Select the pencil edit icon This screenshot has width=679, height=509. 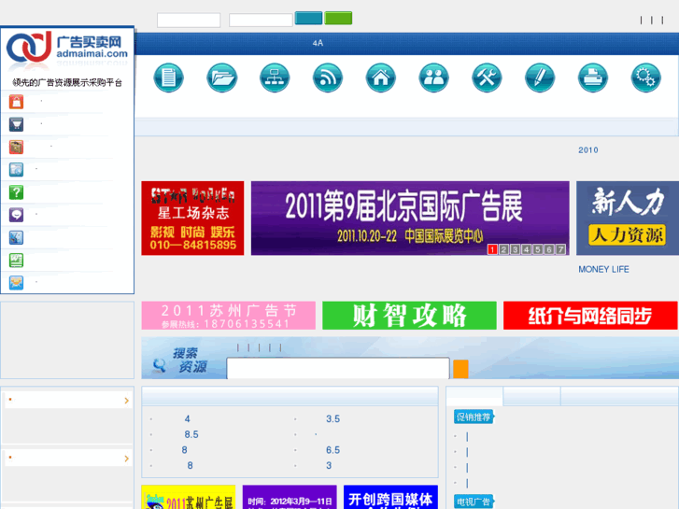[x=540, y=78]
